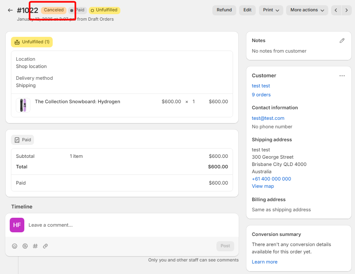Mention staff with the @ icon

pos(25,246)
